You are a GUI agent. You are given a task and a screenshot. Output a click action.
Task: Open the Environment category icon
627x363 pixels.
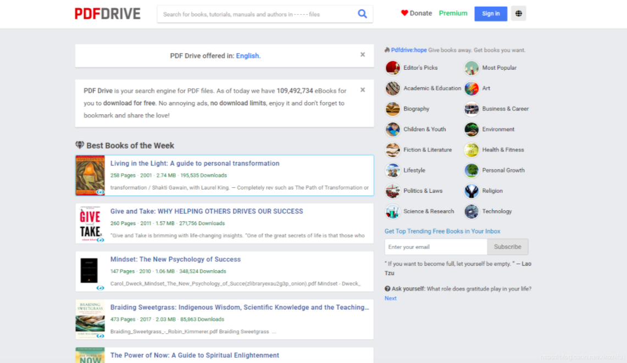pos(471,130)
